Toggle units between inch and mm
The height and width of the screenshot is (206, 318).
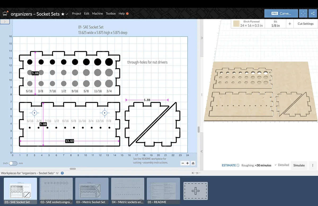pos(13,163)
